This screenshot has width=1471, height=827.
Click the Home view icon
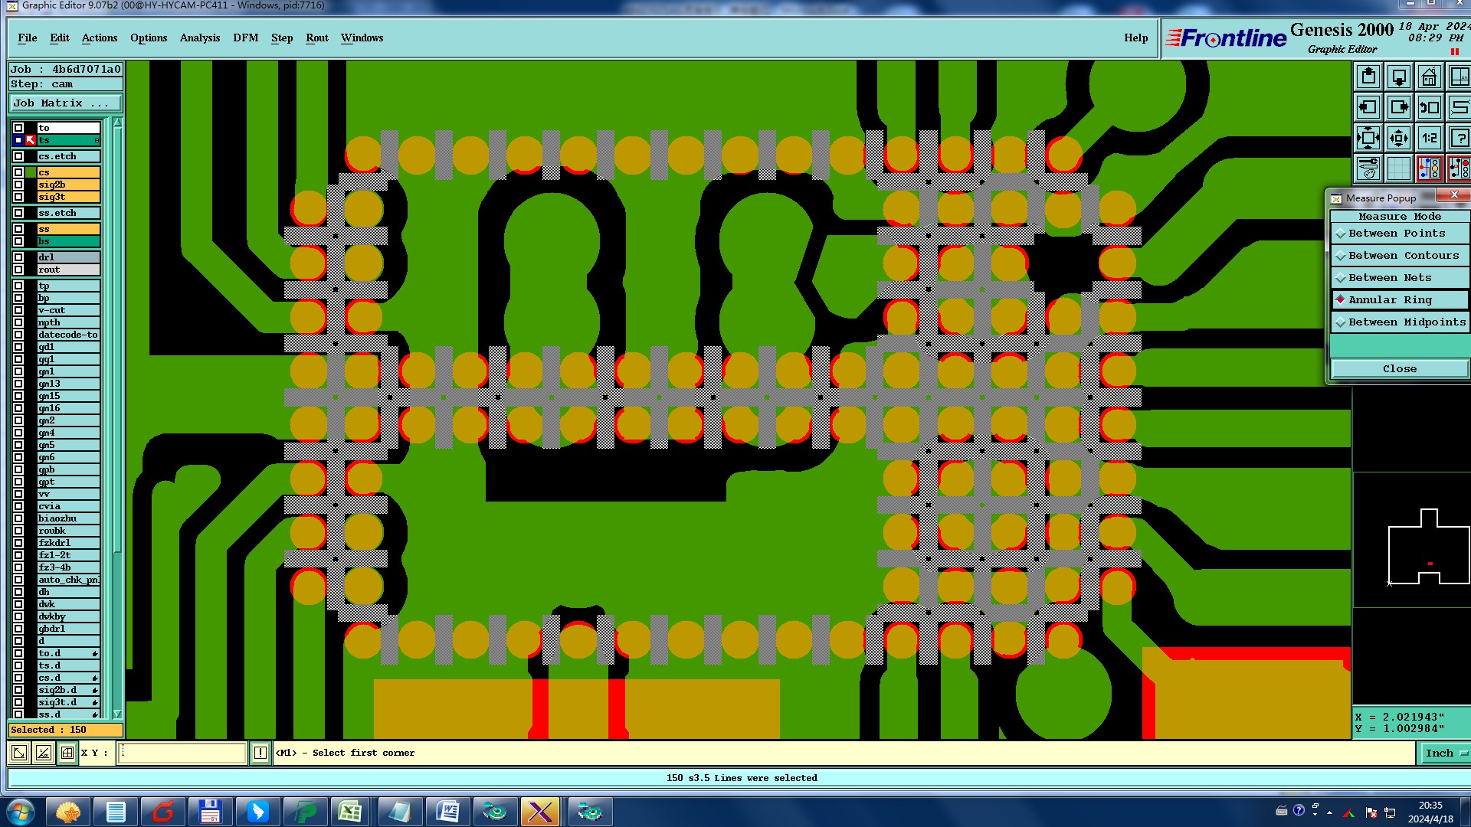1429,77
